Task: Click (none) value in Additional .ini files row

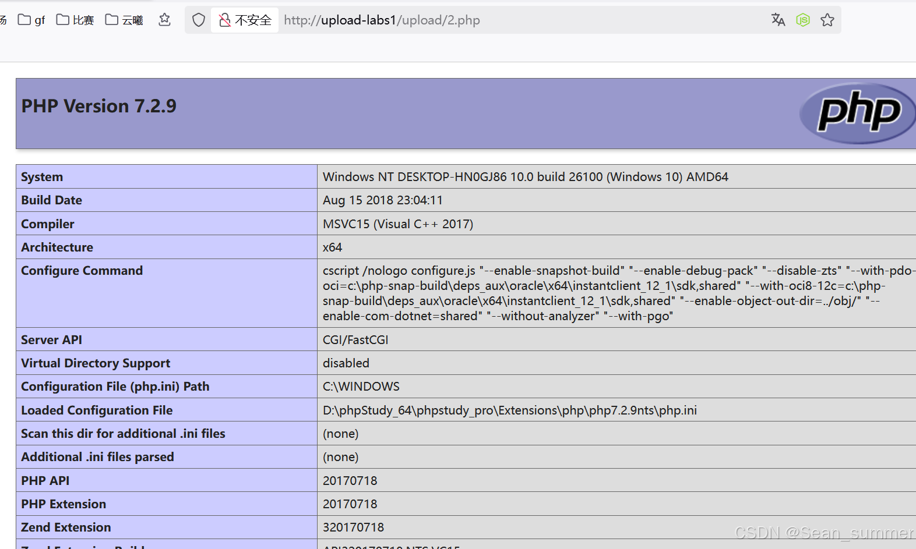Action: (341, 457)
